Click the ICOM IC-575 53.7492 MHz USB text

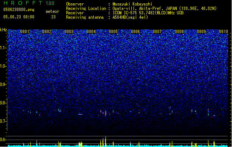[148, 13]
